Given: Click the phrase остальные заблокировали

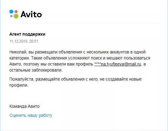Looking at the screenshot, I should tap(36, 70).
